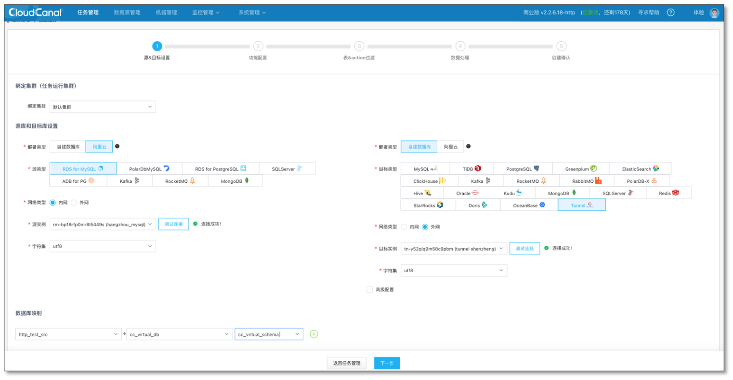Pick RDS for PostgreSQL source type
This screenshot has width=733, height=380.
click(221, 169)
